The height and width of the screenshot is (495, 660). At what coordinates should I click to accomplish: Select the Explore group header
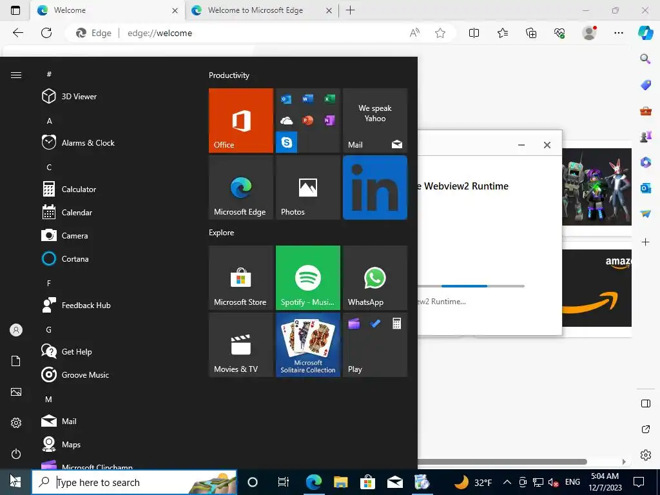[222, 232]
